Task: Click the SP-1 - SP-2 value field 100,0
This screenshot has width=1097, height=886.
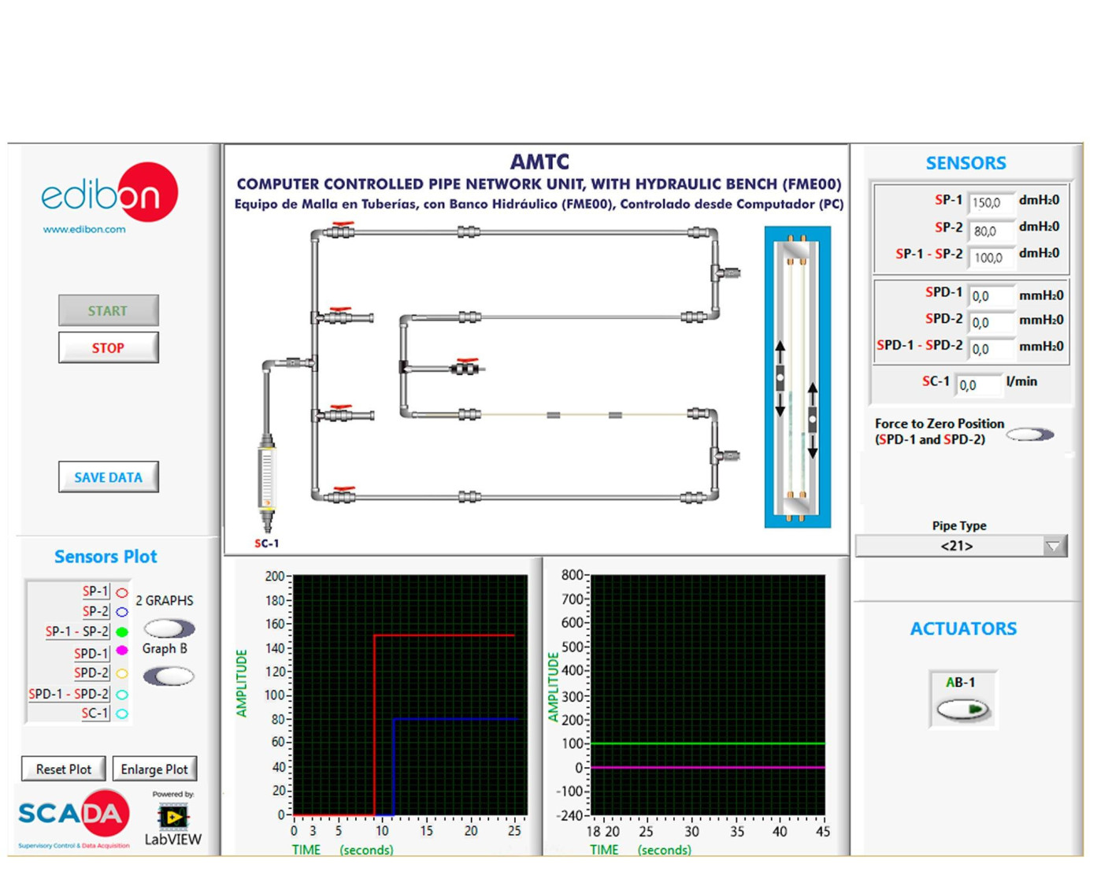Action: pos(991,258)
